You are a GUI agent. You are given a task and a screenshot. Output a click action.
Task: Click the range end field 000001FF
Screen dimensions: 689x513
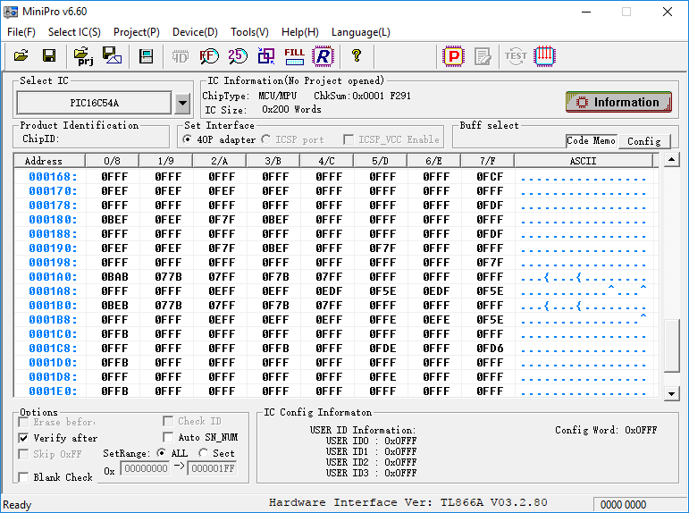coord(213,468)
